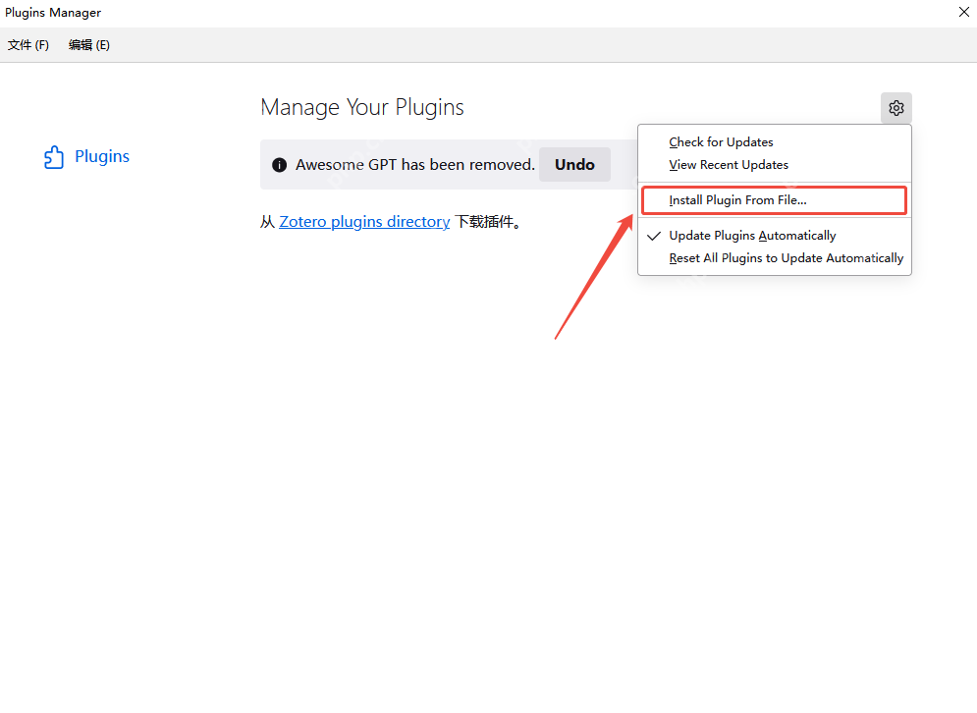Image resolution: width=977 pixels, height=713 pixels.
Task: Open the gear tools menu button
Action: 896,108
